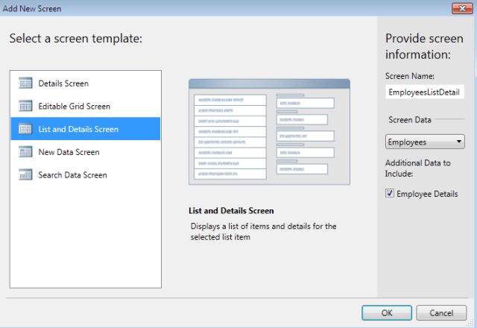Image resolution: width=477 pixels, height=328 pixels.
Task: Click the List and Details Screen icon
Action: click(25, 129)
